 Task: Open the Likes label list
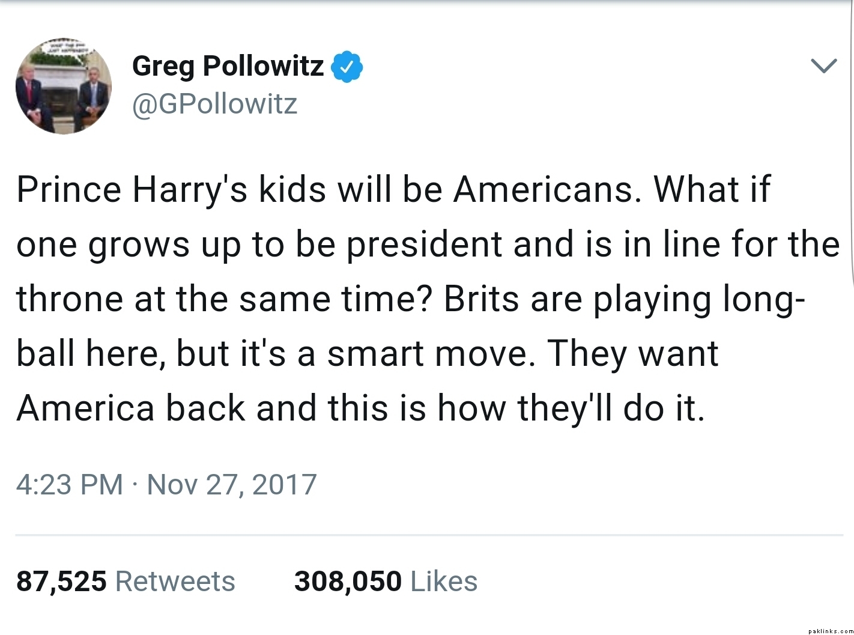coord(444,581)
